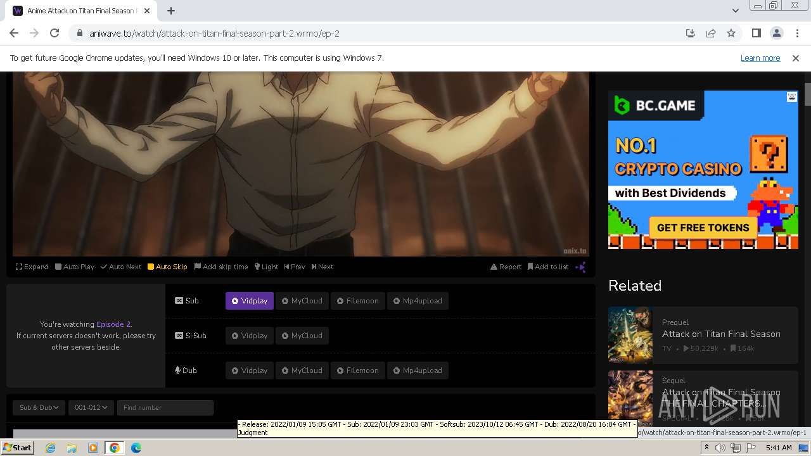Go to Next episode
The height and width of the screenshot is (456, 811).
pyautogui.click(x=322, y=267)
